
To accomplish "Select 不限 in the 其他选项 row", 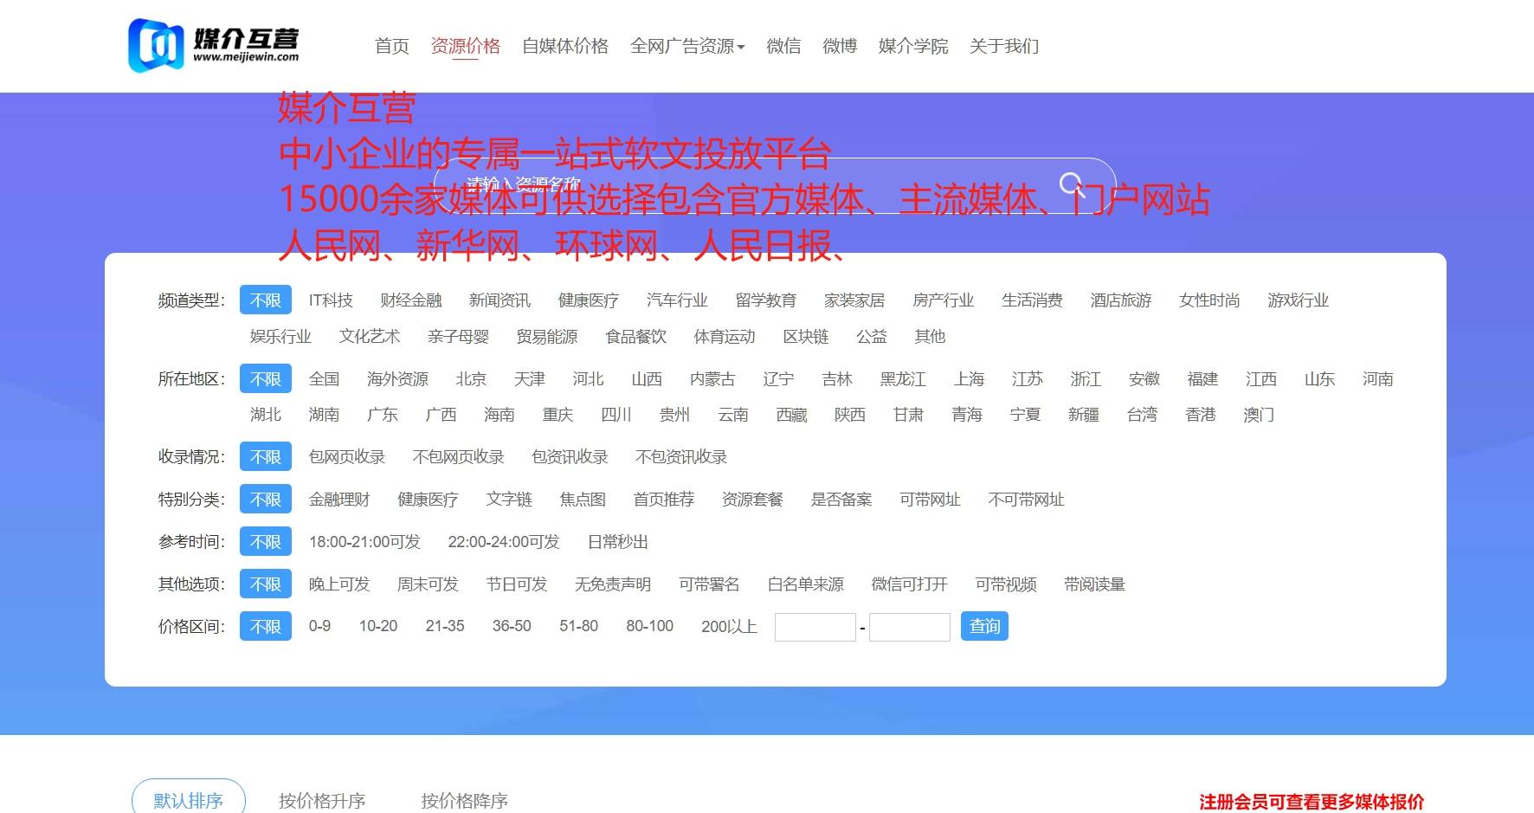I will [266, 584].
